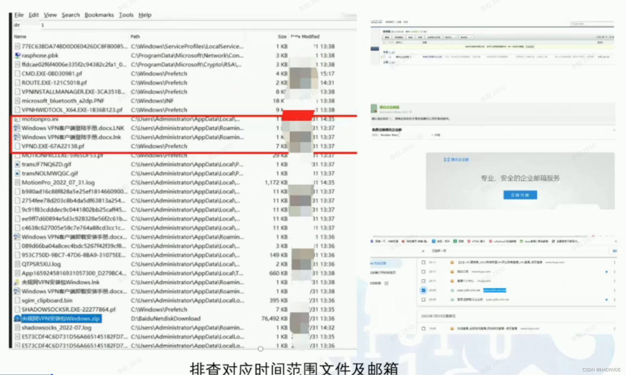Click the microsoft_bluetooth_a2dp.PNF file icon
The width and height of the screenshot is (626, 375).
pyautogui.click(x=17, y=101)
